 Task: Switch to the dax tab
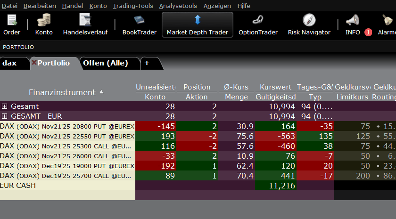coord(9,63)
